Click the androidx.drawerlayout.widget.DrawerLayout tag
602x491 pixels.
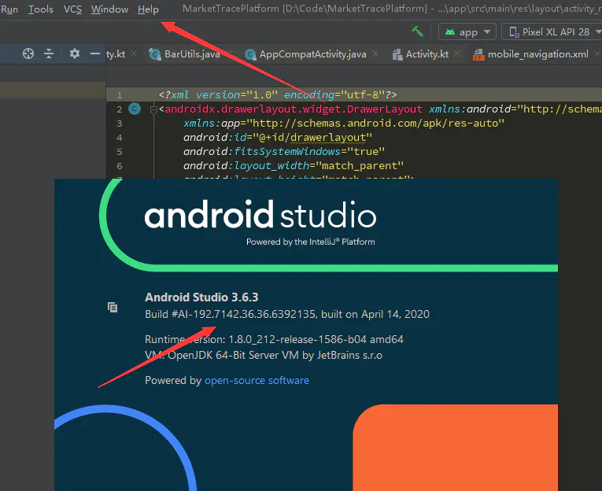293,109
